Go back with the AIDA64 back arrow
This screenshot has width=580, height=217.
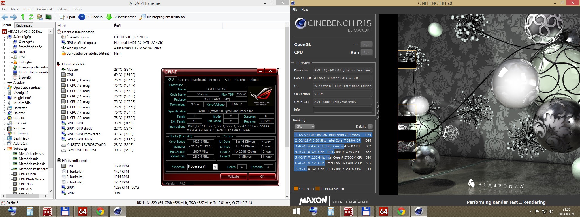tap(5, 17)
